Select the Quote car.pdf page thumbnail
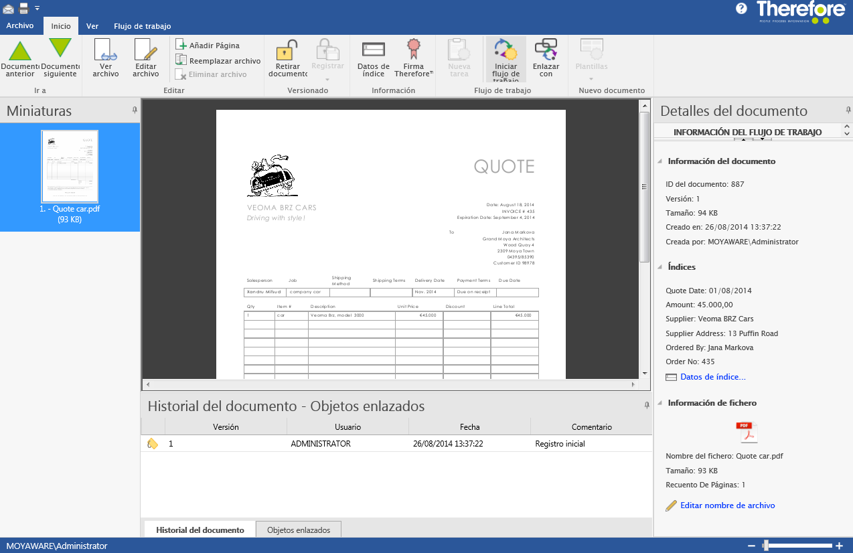Viewport: 853px width, 553px height. tap(70, 167)
